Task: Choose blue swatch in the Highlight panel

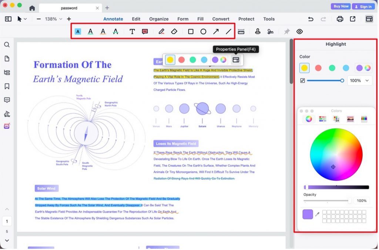Action: point(346,68)
